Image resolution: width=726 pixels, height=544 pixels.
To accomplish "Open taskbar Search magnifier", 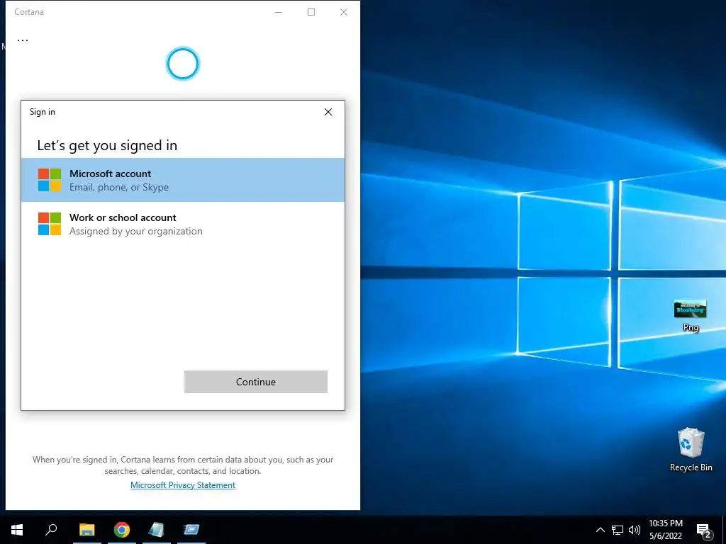I will (x=51, y=530).
